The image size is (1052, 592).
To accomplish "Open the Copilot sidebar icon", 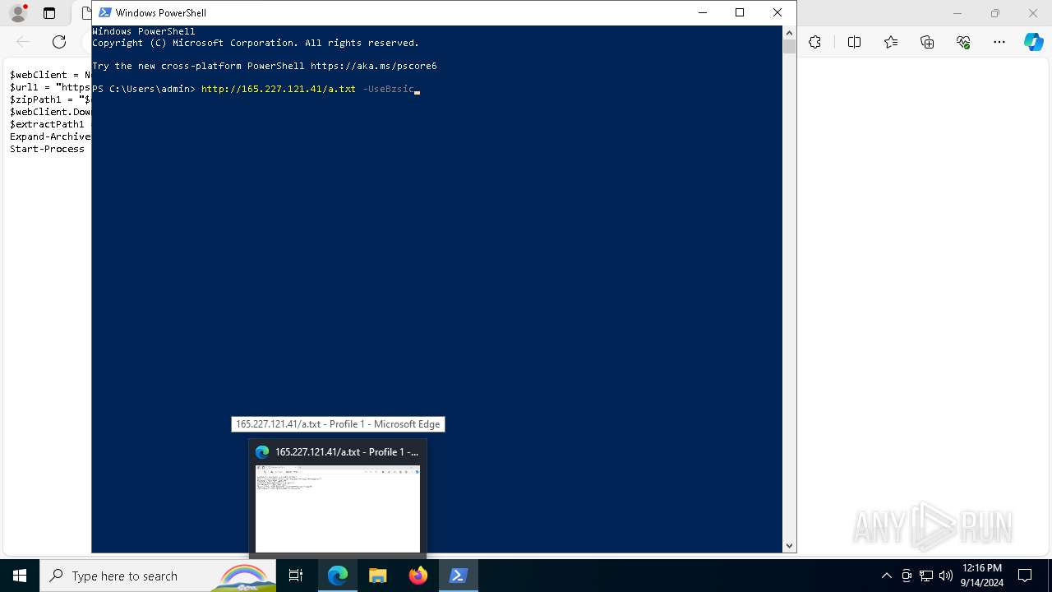I will [x=1034, y=42].
